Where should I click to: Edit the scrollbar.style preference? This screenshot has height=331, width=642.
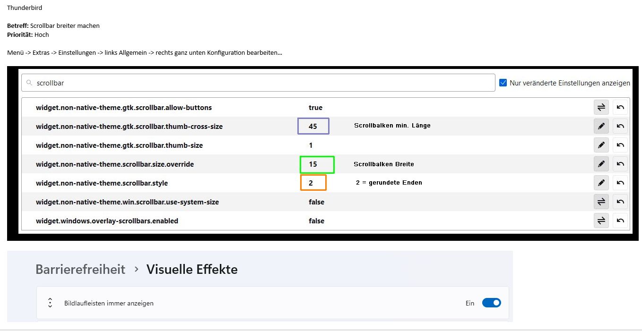[x=601, y=183]
